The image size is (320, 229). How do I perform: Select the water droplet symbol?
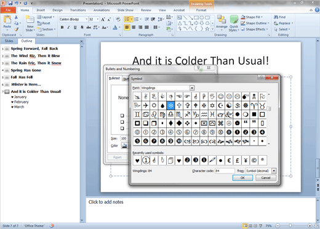[162, 105]
